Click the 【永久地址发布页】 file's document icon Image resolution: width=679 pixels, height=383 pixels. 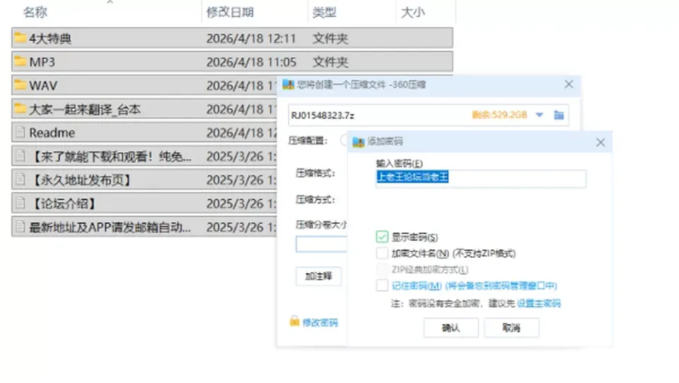20,179
